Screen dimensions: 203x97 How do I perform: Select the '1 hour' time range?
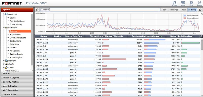pyautogui.click(x=183, y=10)
